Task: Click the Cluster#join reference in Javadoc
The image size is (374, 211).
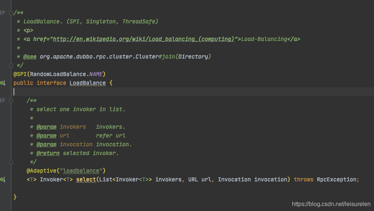Action: click(156, 57)
